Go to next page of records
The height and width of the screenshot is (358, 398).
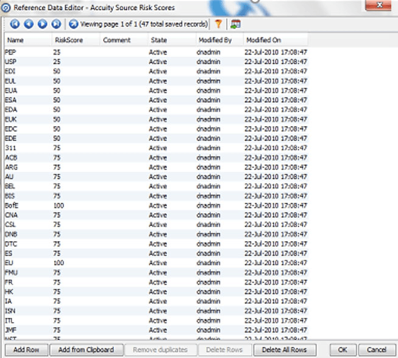[x=43, y=24]
